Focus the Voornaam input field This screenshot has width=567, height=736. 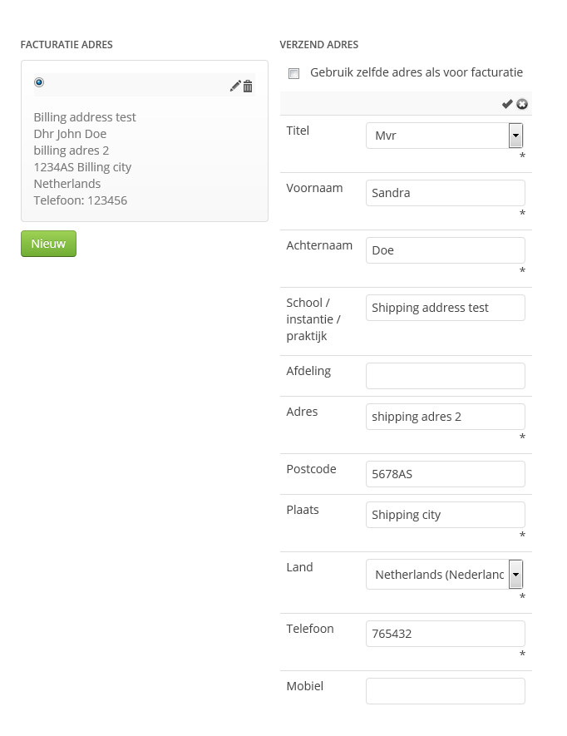445,193
